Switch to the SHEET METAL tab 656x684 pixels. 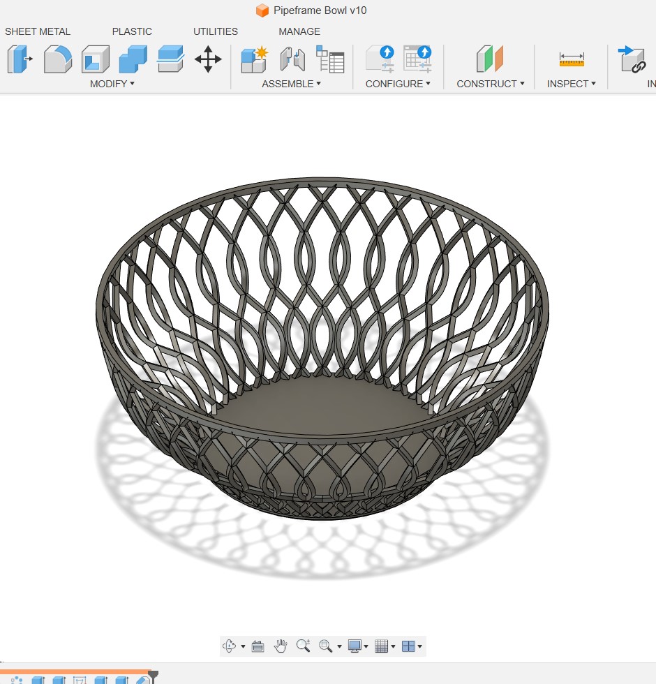pyautogui.click(x=38, y=31)
